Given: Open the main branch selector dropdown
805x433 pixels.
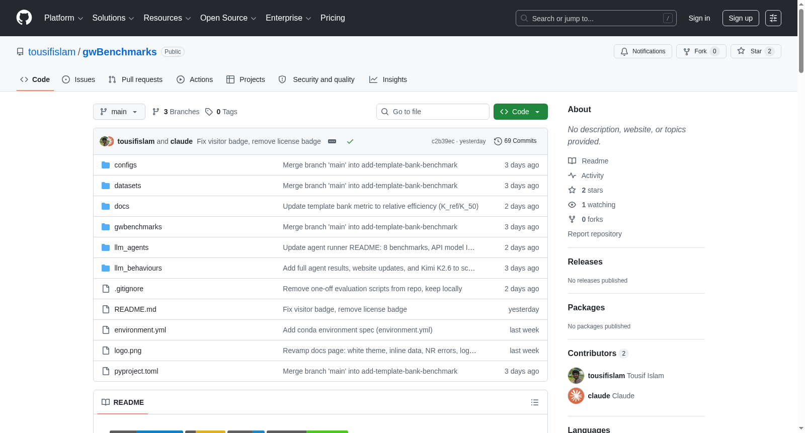Looking at the screenshot, I should coord(119,112).
